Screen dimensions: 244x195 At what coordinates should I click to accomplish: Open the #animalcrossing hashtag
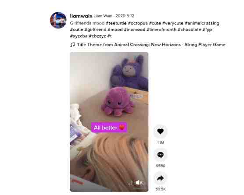click(x=202, y=23)
